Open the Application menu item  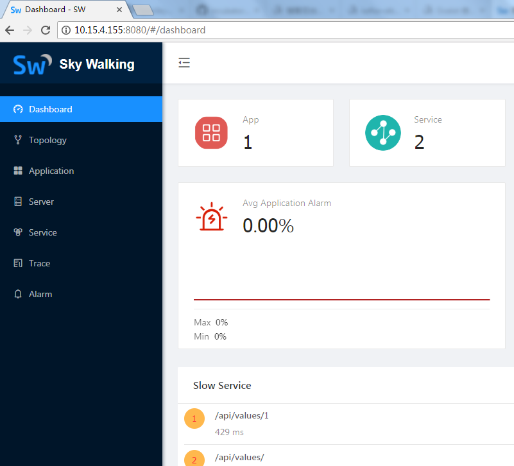(51, 171)
